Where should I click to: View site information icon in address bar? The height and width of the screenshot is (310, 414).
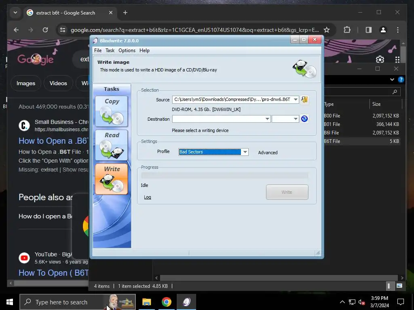tap(63, 30)
